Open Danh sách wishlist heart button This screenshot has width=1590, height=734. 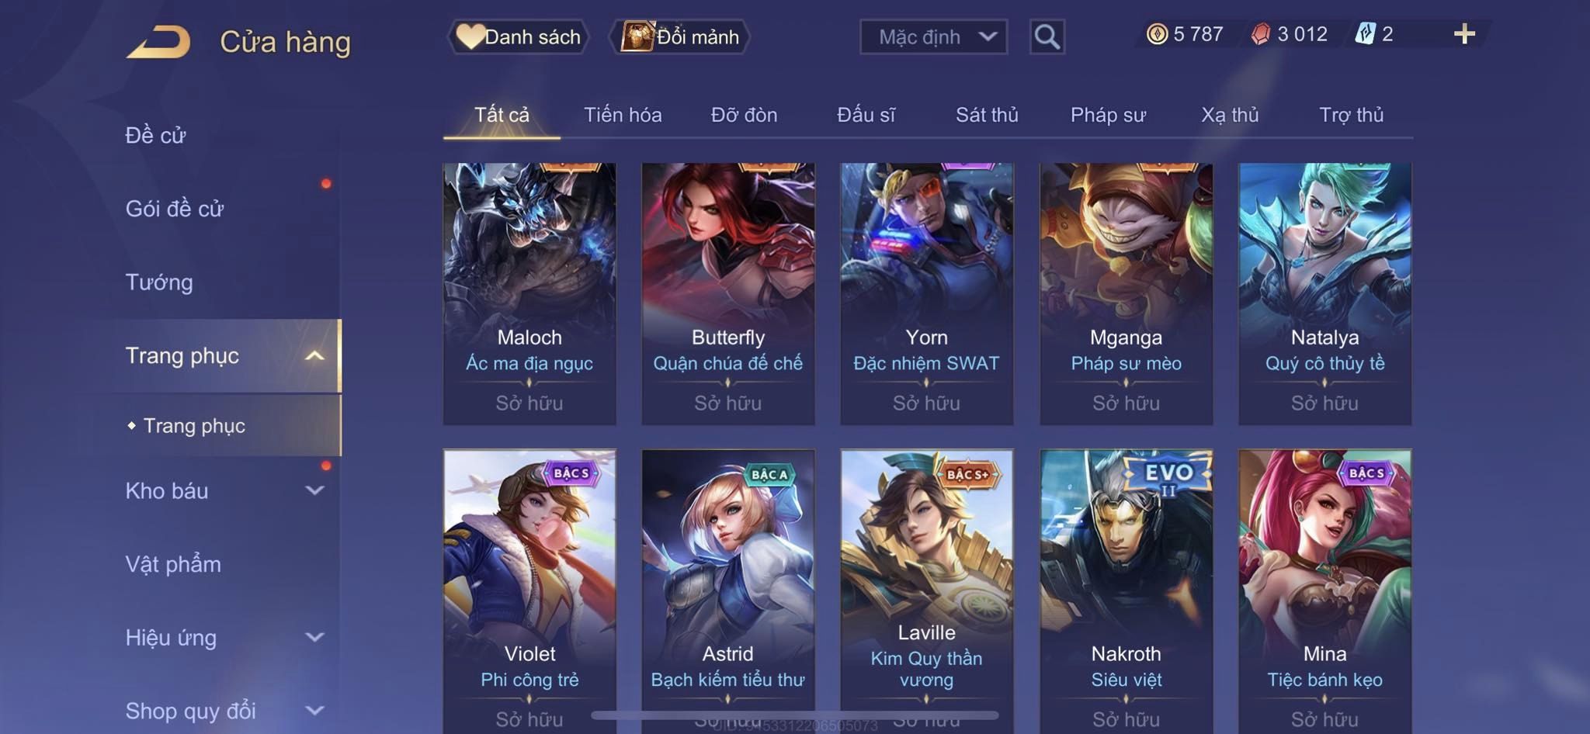click(519, 36)
